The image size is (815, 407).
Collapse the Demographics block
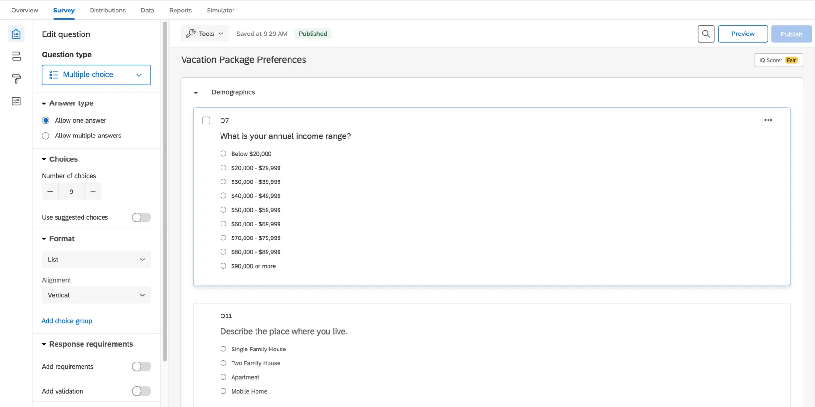(196, 93)
